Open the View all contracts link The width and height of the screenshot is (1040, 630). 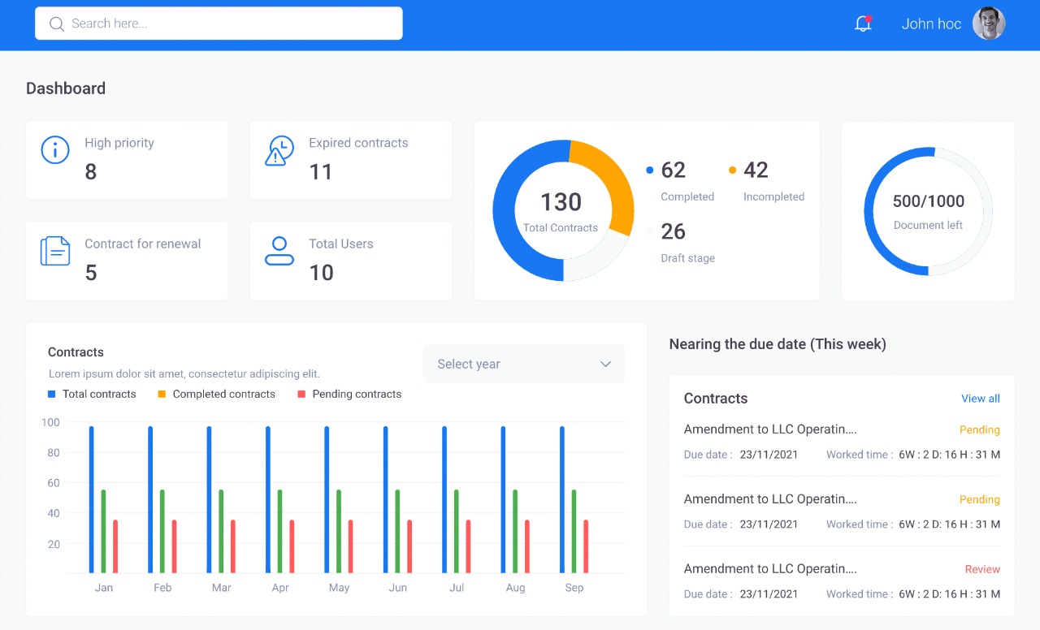pyautogui.click(x=981, y=399)
